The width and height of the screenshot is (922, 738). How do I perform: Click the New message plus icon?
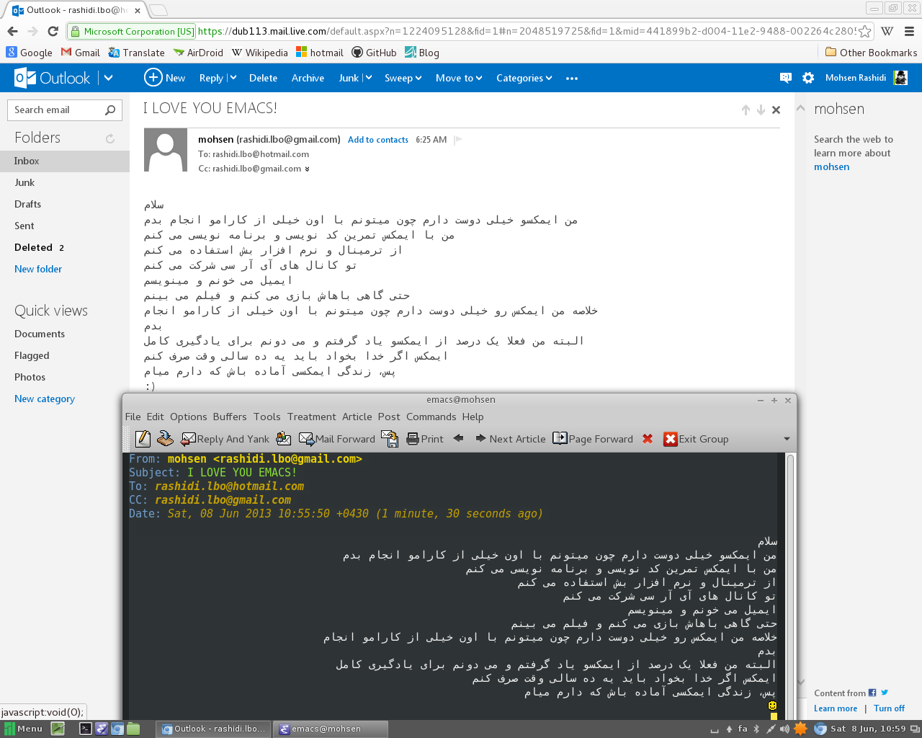coord(153,78)
